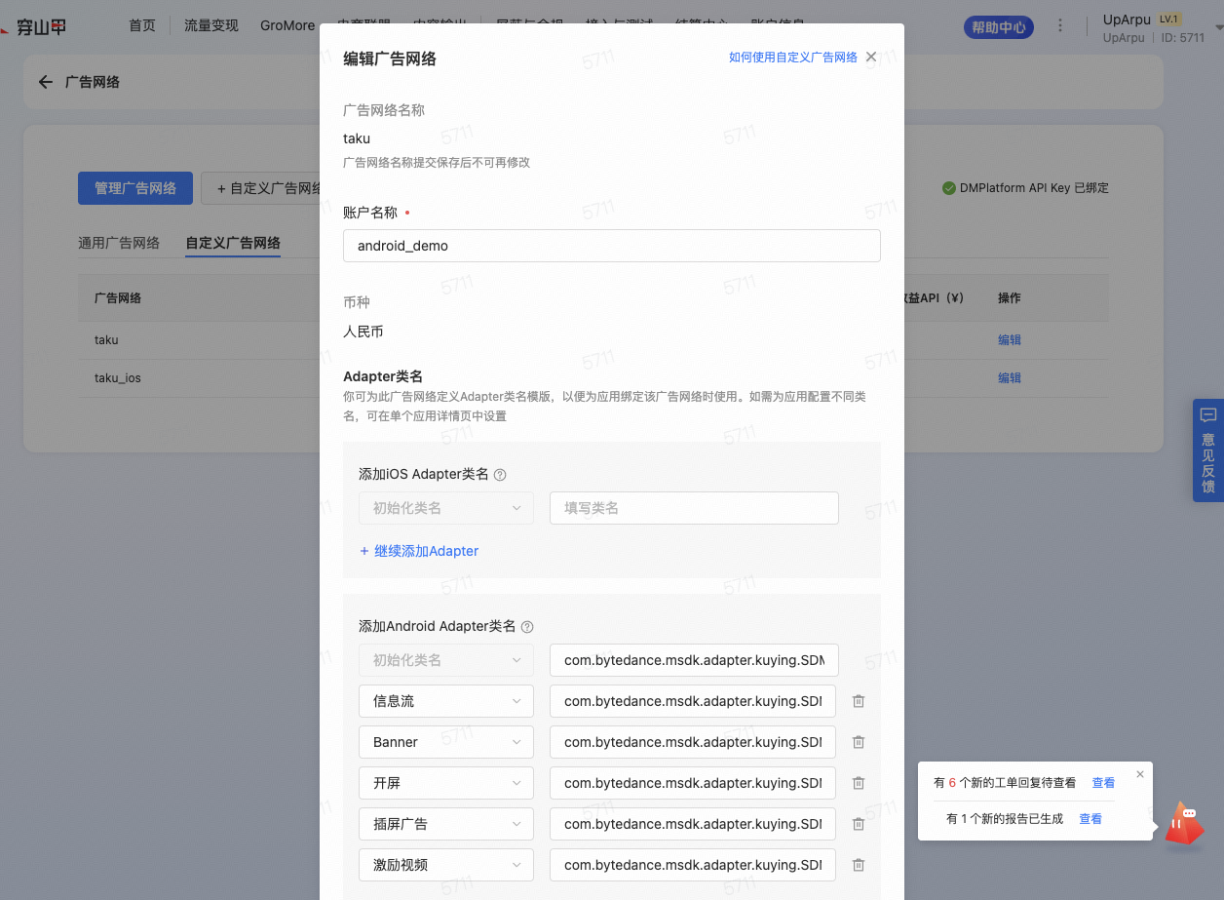This screenshot has height=900, width=1224.
Task: Open the three-dot more options menu
Action: click(1060, 26)
